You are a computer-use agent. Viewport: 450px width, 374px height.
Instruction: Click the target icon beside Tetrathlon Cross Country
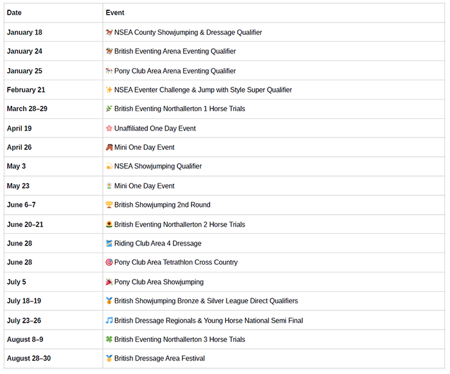click(109, 262)
